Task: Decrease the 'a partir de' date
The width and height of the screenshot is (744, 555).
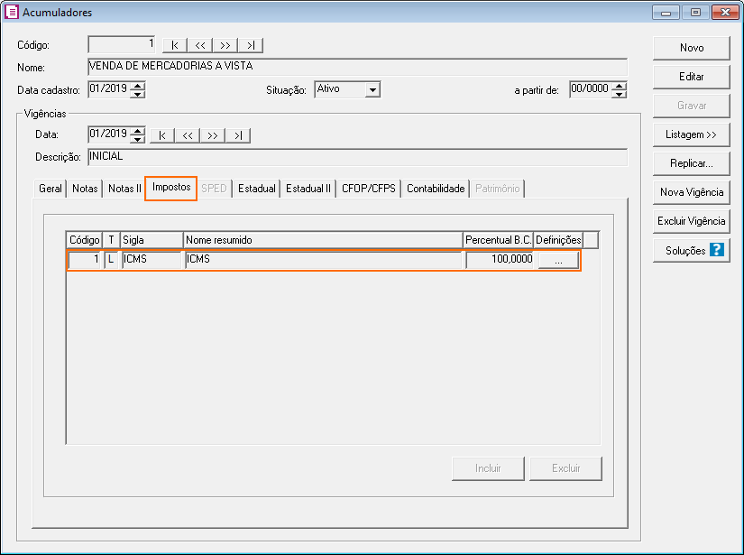Action: (x=620, y=94)
